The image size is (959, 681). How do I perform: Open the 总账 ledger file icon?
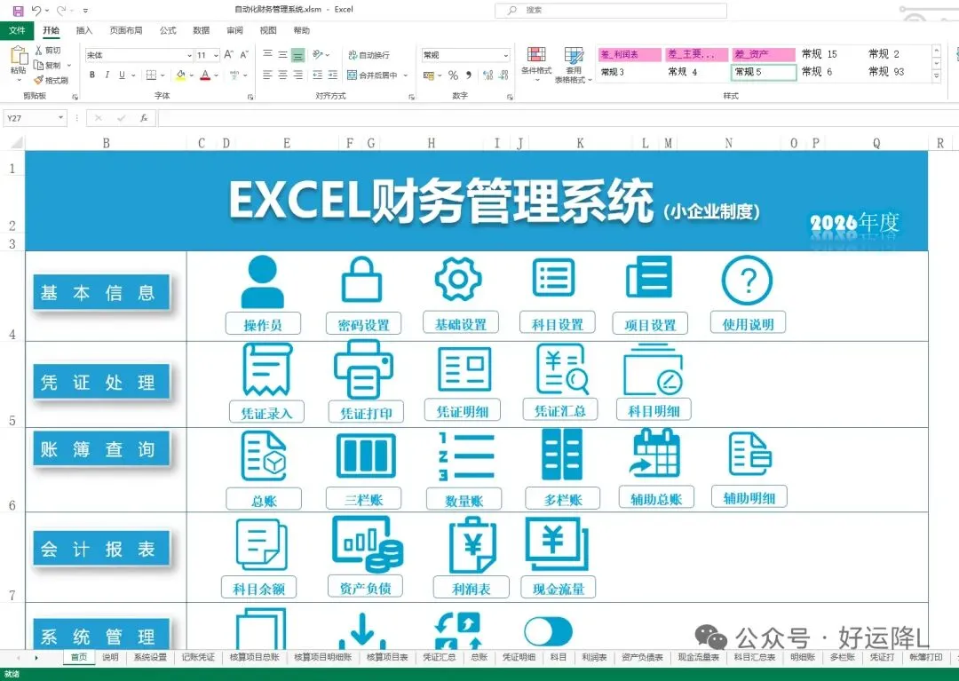[265, 456]
